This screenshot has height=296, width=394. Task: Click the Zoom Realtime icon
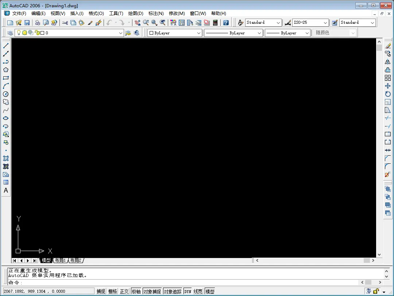[146, 23]
